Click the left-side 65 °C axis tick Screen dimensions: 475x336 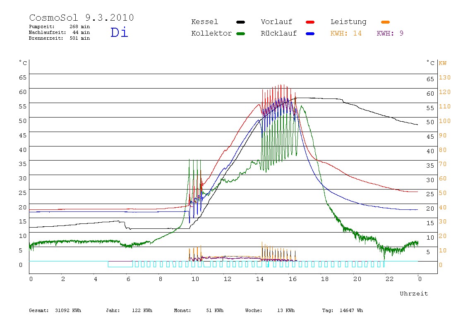(x=23, y=77)
